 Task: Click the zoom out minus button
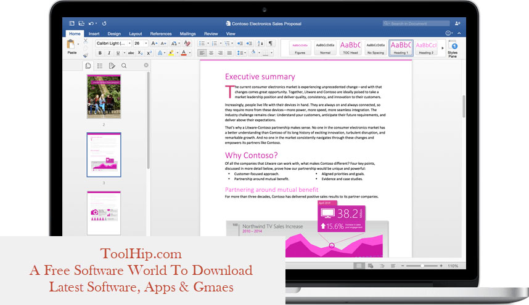coord(403,266)
